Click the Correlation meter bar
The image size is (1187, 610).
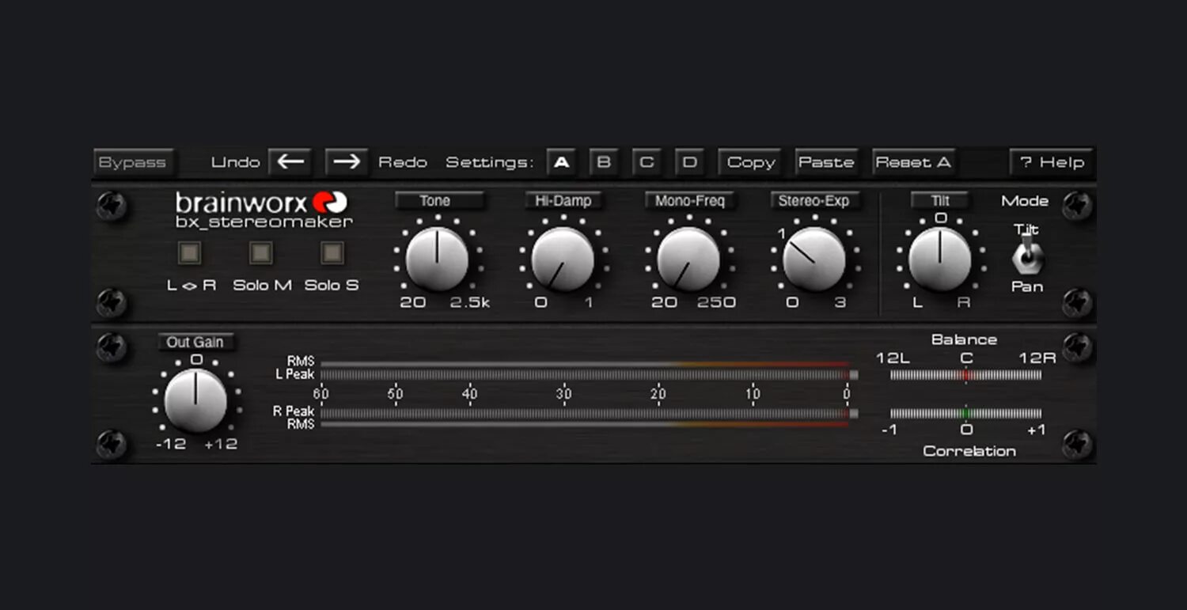click(966, 413)
